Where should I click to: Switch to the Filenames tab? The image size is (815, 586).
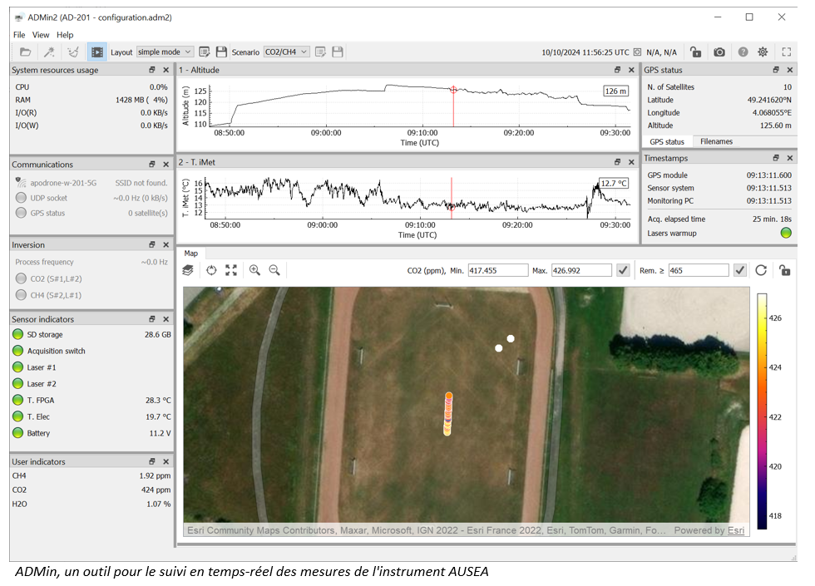point(716,141)
